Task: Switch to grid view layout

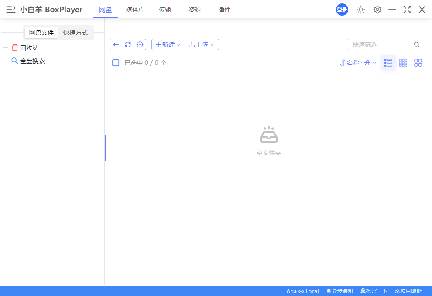Action: pyautogui.click(x=403, y=62)
